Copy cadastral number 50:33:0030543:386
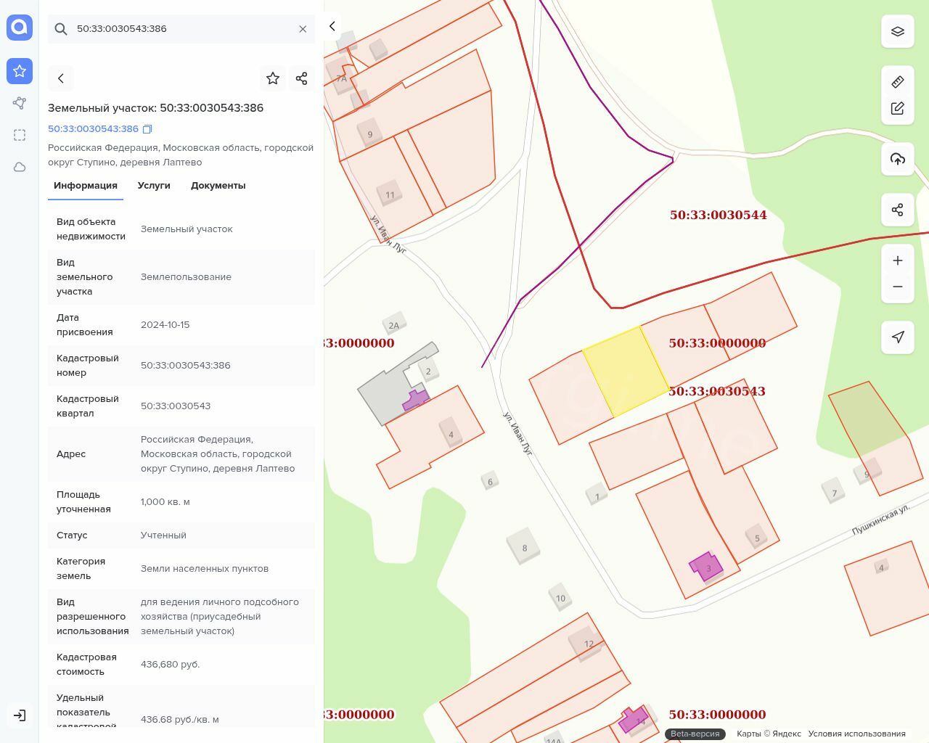 click(147, 129)
